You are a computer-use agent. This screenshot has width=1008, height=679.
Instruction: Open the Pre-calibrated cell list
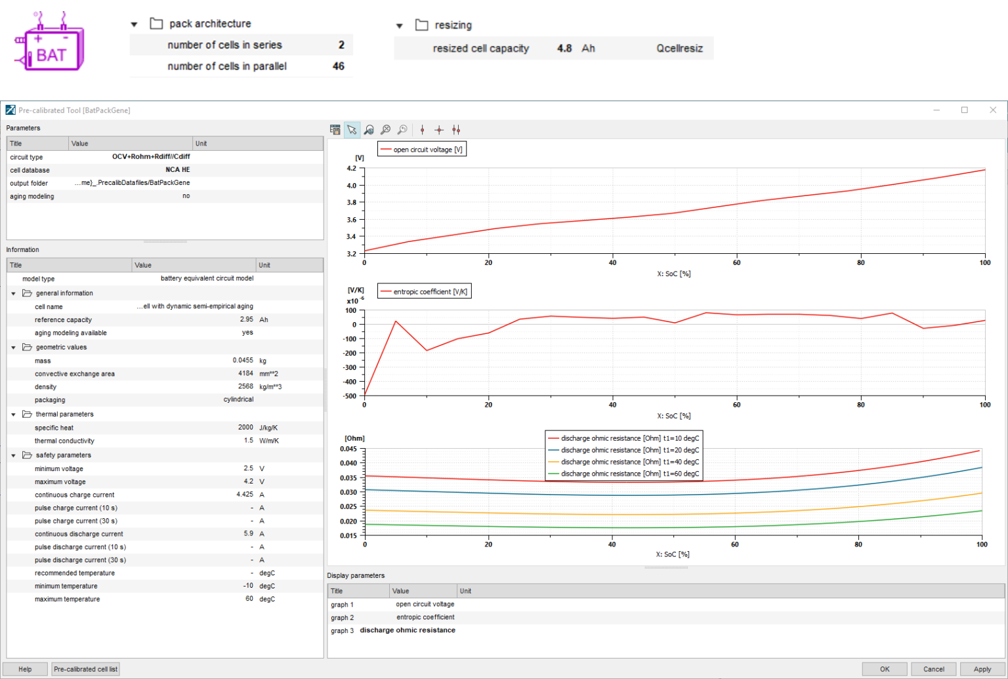click(85, 669)
